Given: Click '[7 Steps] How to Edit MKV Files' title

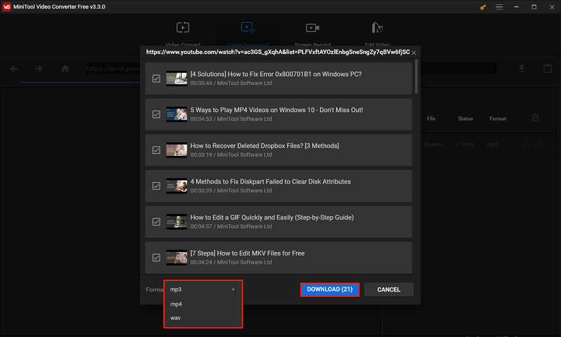Looking at the screenshot, I should pyautogui.click(x=247, y=253).
